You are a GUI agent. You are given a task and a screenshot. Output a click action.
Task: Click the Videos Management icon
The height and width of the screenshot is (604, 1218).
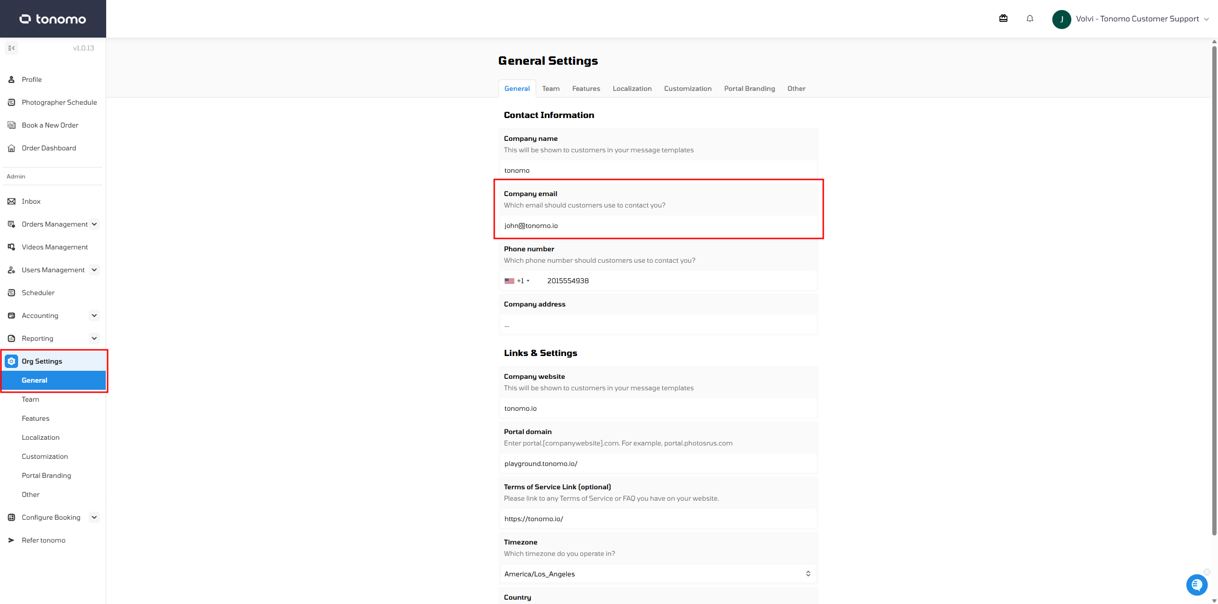click(x=11, y=247)
